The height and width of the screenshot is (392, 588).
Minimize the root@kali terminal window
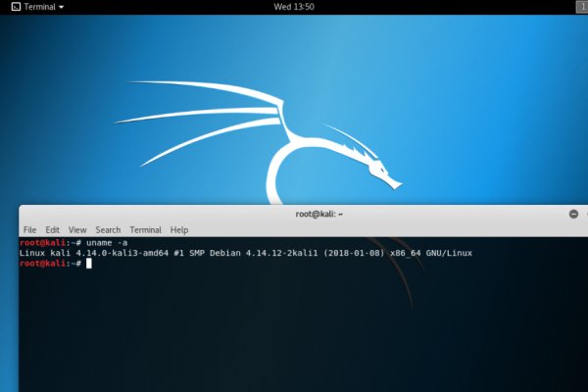click(573, 214)
